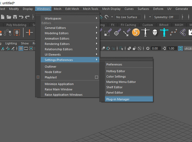Click the No Live Surface field
The height and width of the screenshot is (142, 192).
pyautogui.click(x=128, y=17)
